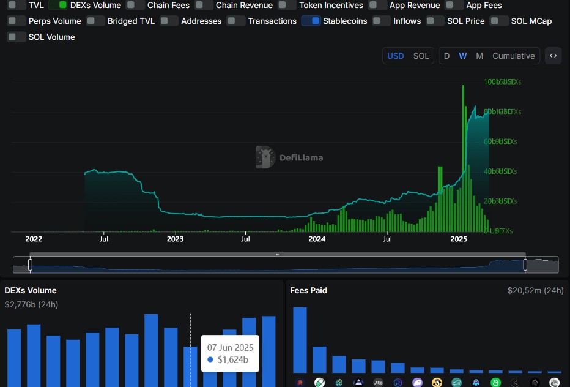Click the $20,52m (24h) fees value
Viewport: 570px width, 387px height.
[536, 290]
